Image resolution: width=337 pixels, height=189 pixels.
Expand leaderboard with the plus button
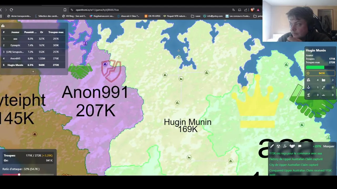point(33,71)
